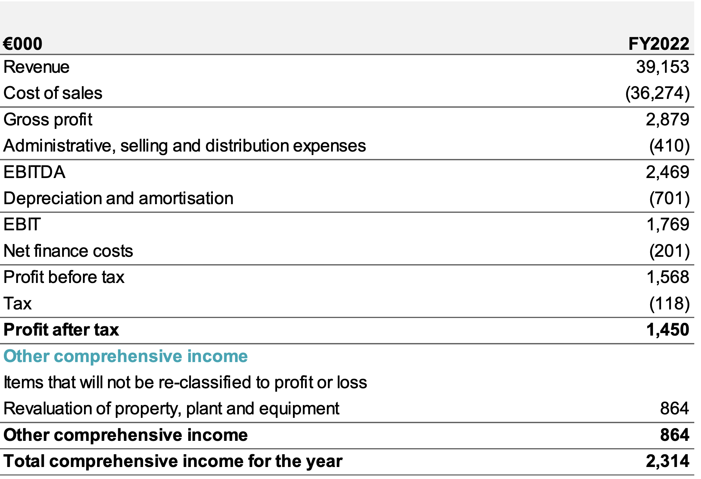Click the Revaluation of property, plant and equipment label
This screenshot has width=701, height=479.
click(x=171, y=409)
